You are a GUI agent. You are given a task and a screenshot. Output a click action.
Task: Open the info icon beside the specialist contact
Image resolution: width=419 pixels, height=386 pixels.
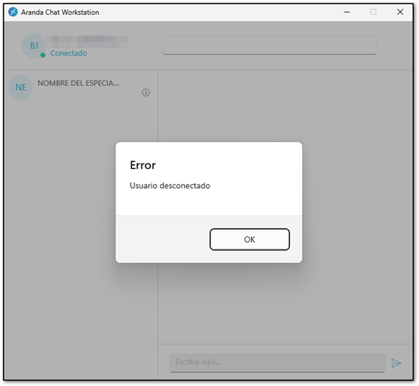coord(146,92)
